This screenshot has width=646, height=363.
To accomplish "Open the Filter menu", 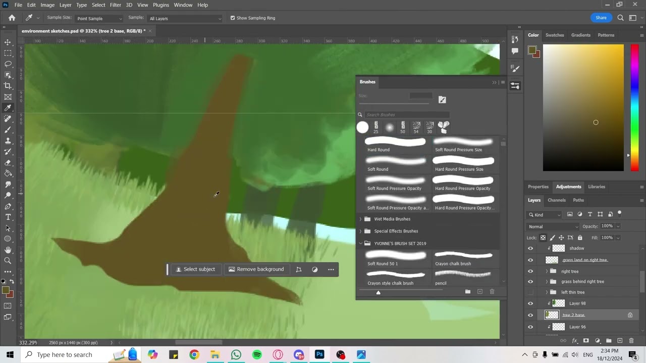I will (x=116, y=5).
